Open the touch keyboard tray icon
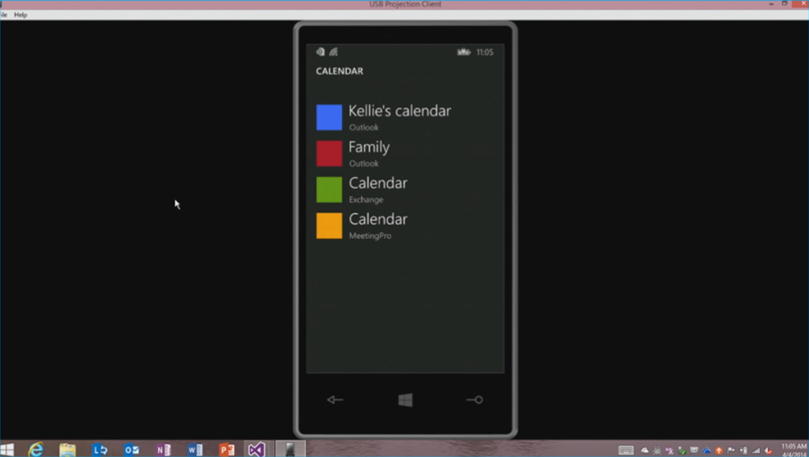The image size is (809, 457). pos(626,451)
